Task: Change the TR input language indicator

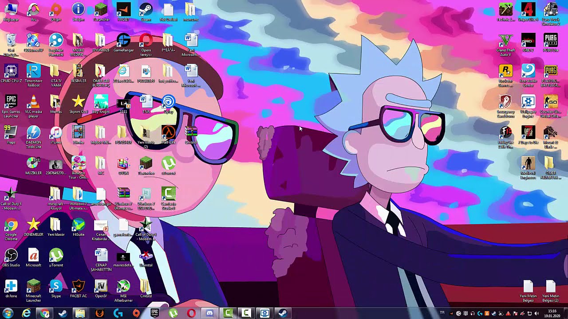Action: pyautogui.click(x=442, y=313)
